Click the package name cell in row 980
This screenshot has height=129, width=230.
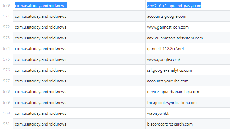click(79, 113)
